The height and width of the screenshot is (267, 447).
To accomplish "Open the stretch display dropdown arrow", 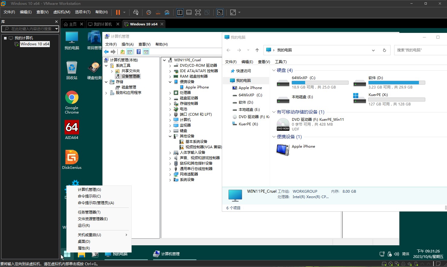I will pyautogui.click(x=239, y=12).
